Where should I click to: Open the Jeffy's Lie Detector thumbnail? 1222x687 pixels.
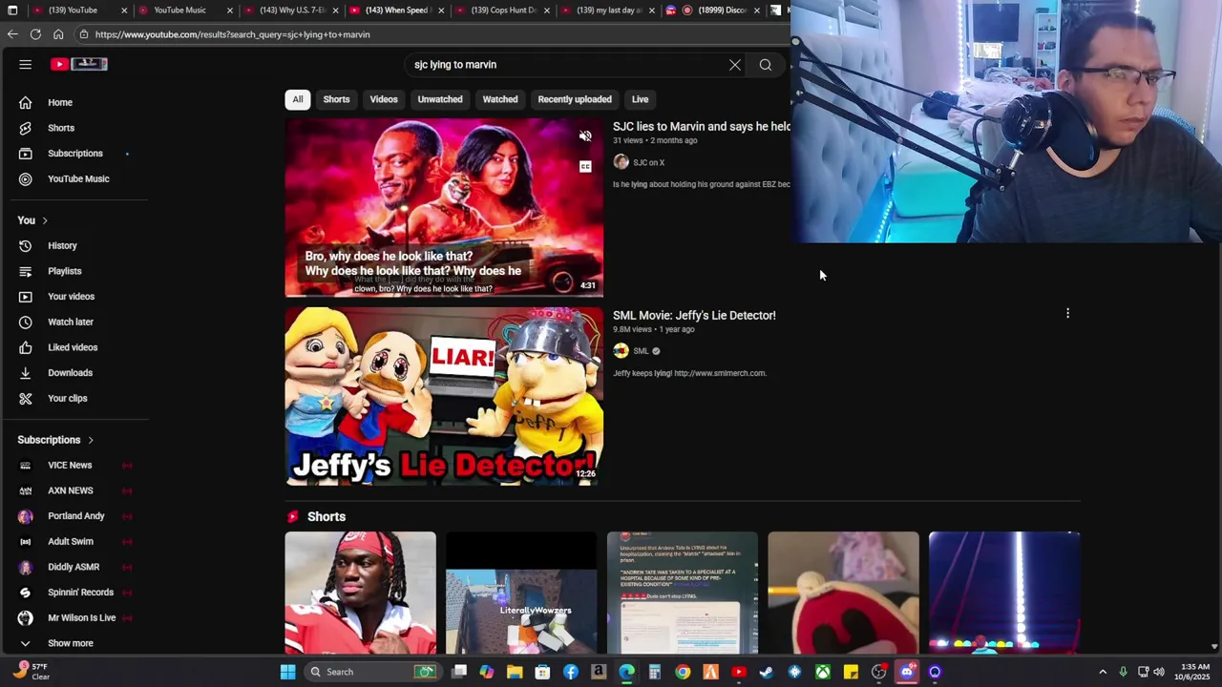444,397
